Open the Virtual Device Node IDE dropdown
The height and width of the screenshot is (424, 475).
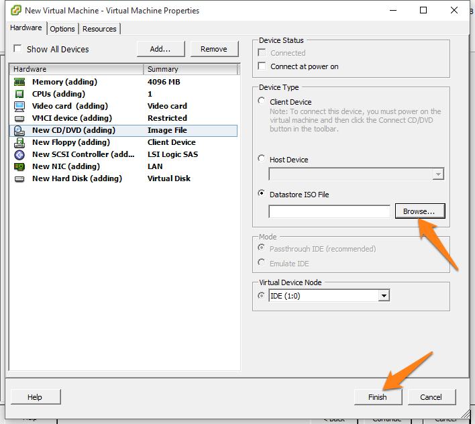(x=384, y=296)
